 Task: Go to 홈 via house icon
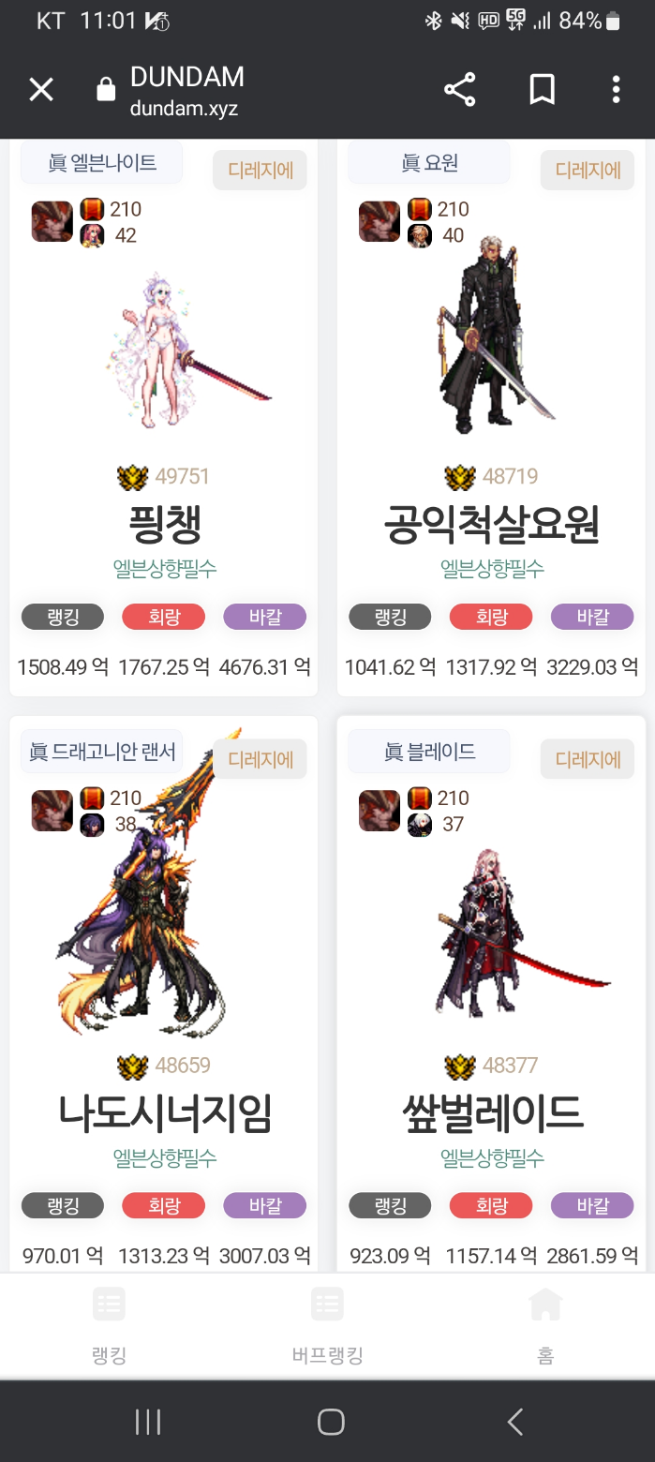pyautogui.click(x=545, y=1327)
